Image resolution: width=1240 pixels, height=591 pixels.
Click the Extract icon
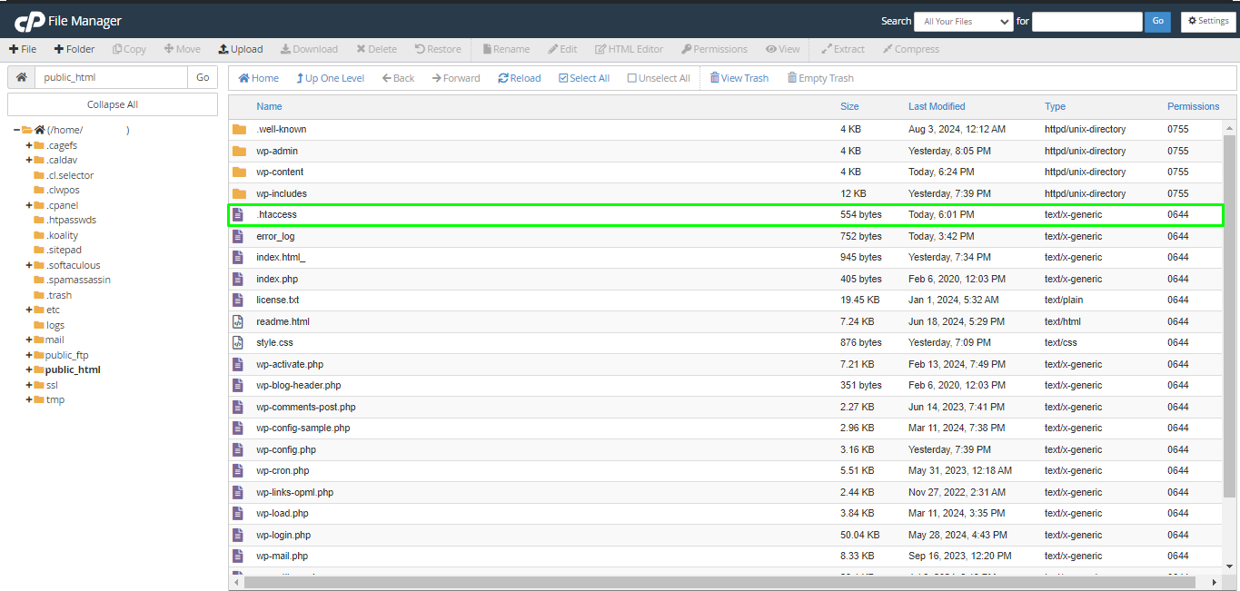842,49
